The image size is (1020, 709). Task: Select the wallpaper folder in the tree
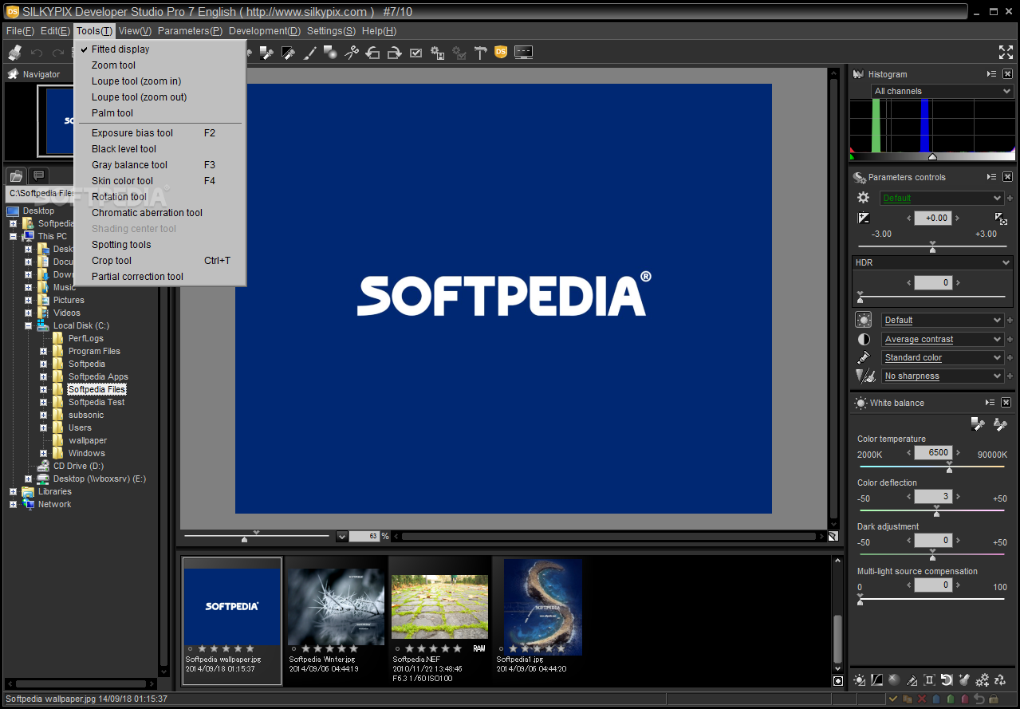point(88,440)
